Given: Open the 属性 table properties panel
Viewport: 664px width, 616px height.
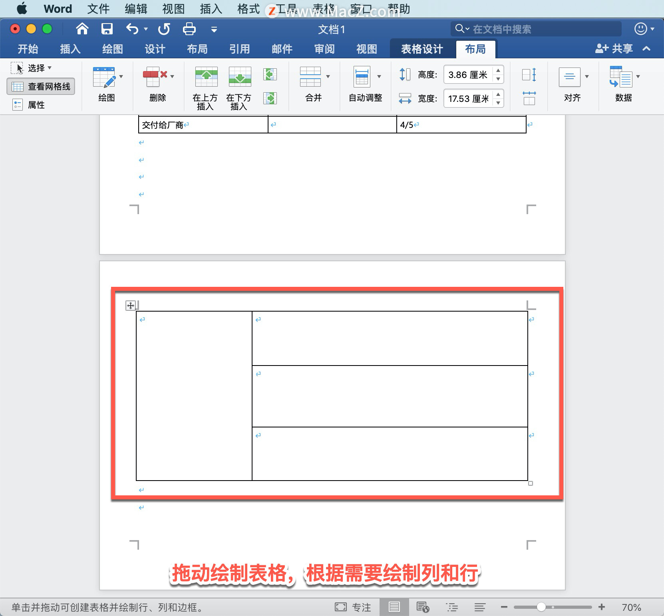Looking at the screenshot, I should click(x=36, y=105).
